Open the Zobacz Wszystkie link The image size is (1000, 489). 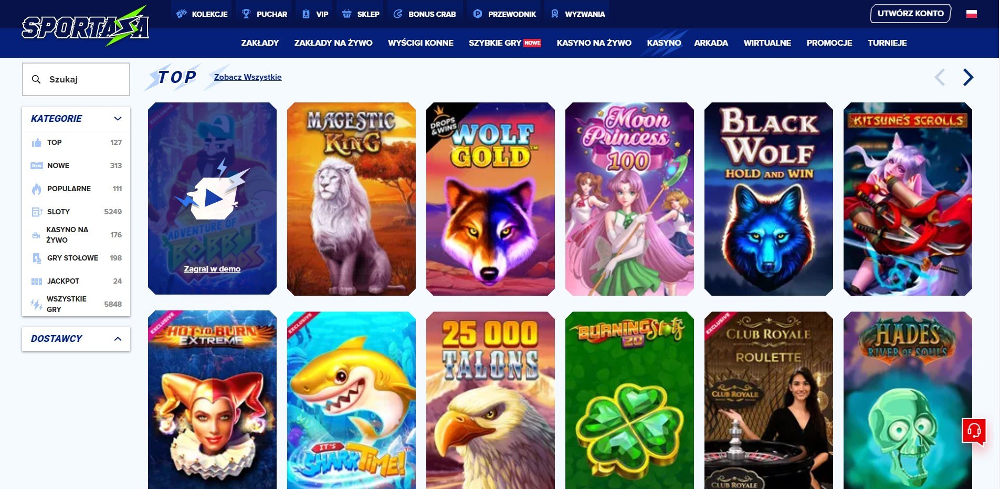coord(248,77)
